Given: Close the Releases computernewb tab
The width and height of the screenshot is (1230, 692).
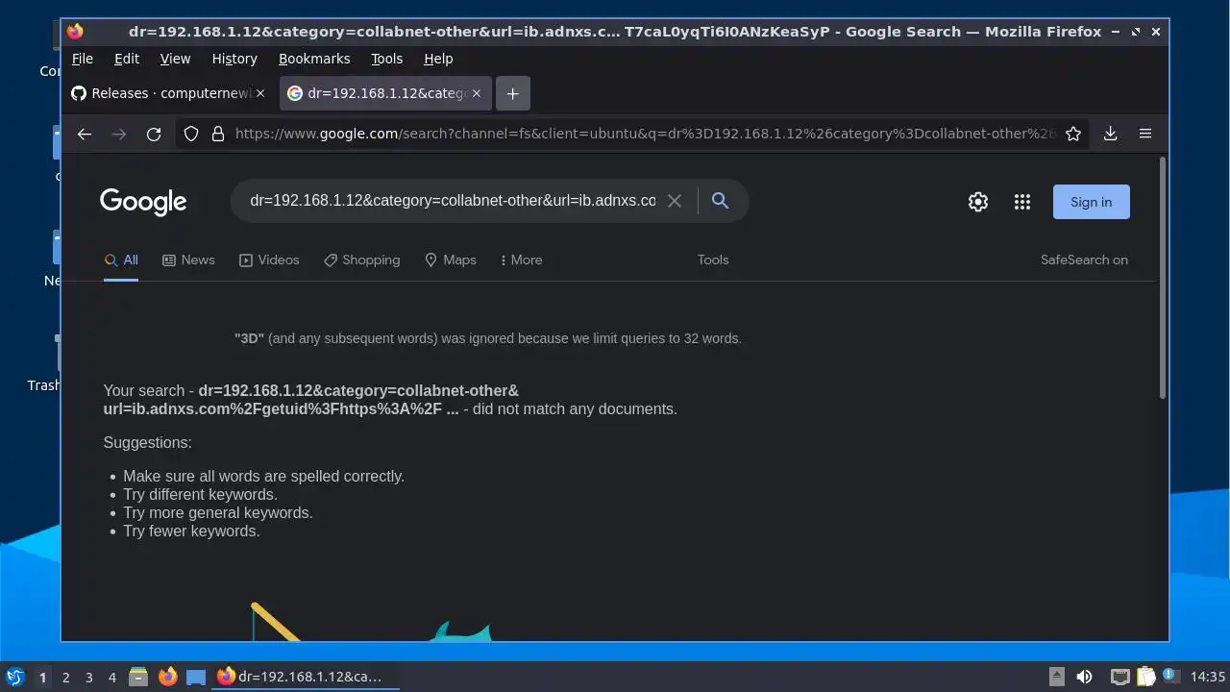Looking at the screenshot, I should click(259, 93).
